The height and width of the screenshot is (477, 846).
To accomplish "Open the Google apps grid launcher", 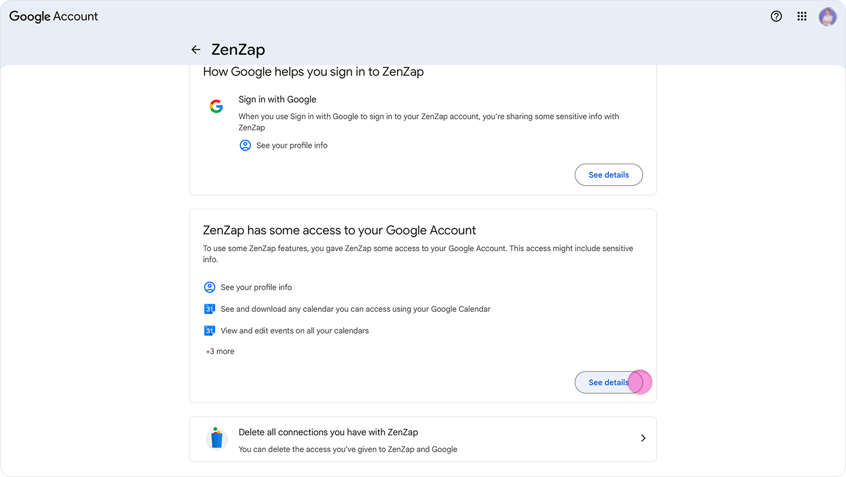I will pos(801,16).
